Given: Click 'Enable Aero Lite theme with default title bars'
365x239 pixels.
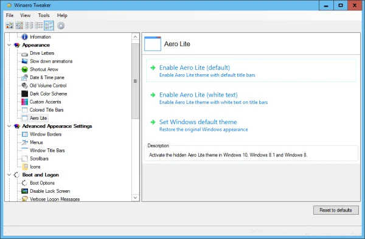Looking at the screenshot, I should (x=207, y=75).
